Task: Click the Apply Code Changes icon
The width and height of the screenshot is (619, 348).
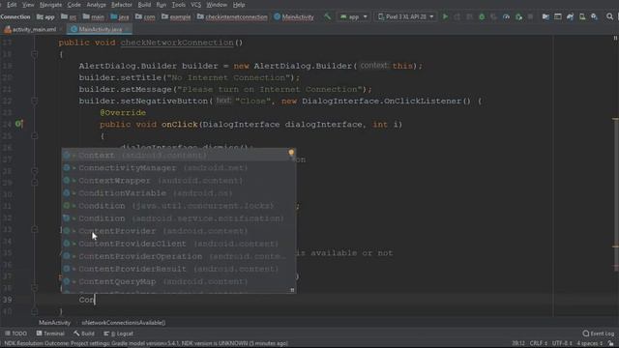Action: [469, 16]
